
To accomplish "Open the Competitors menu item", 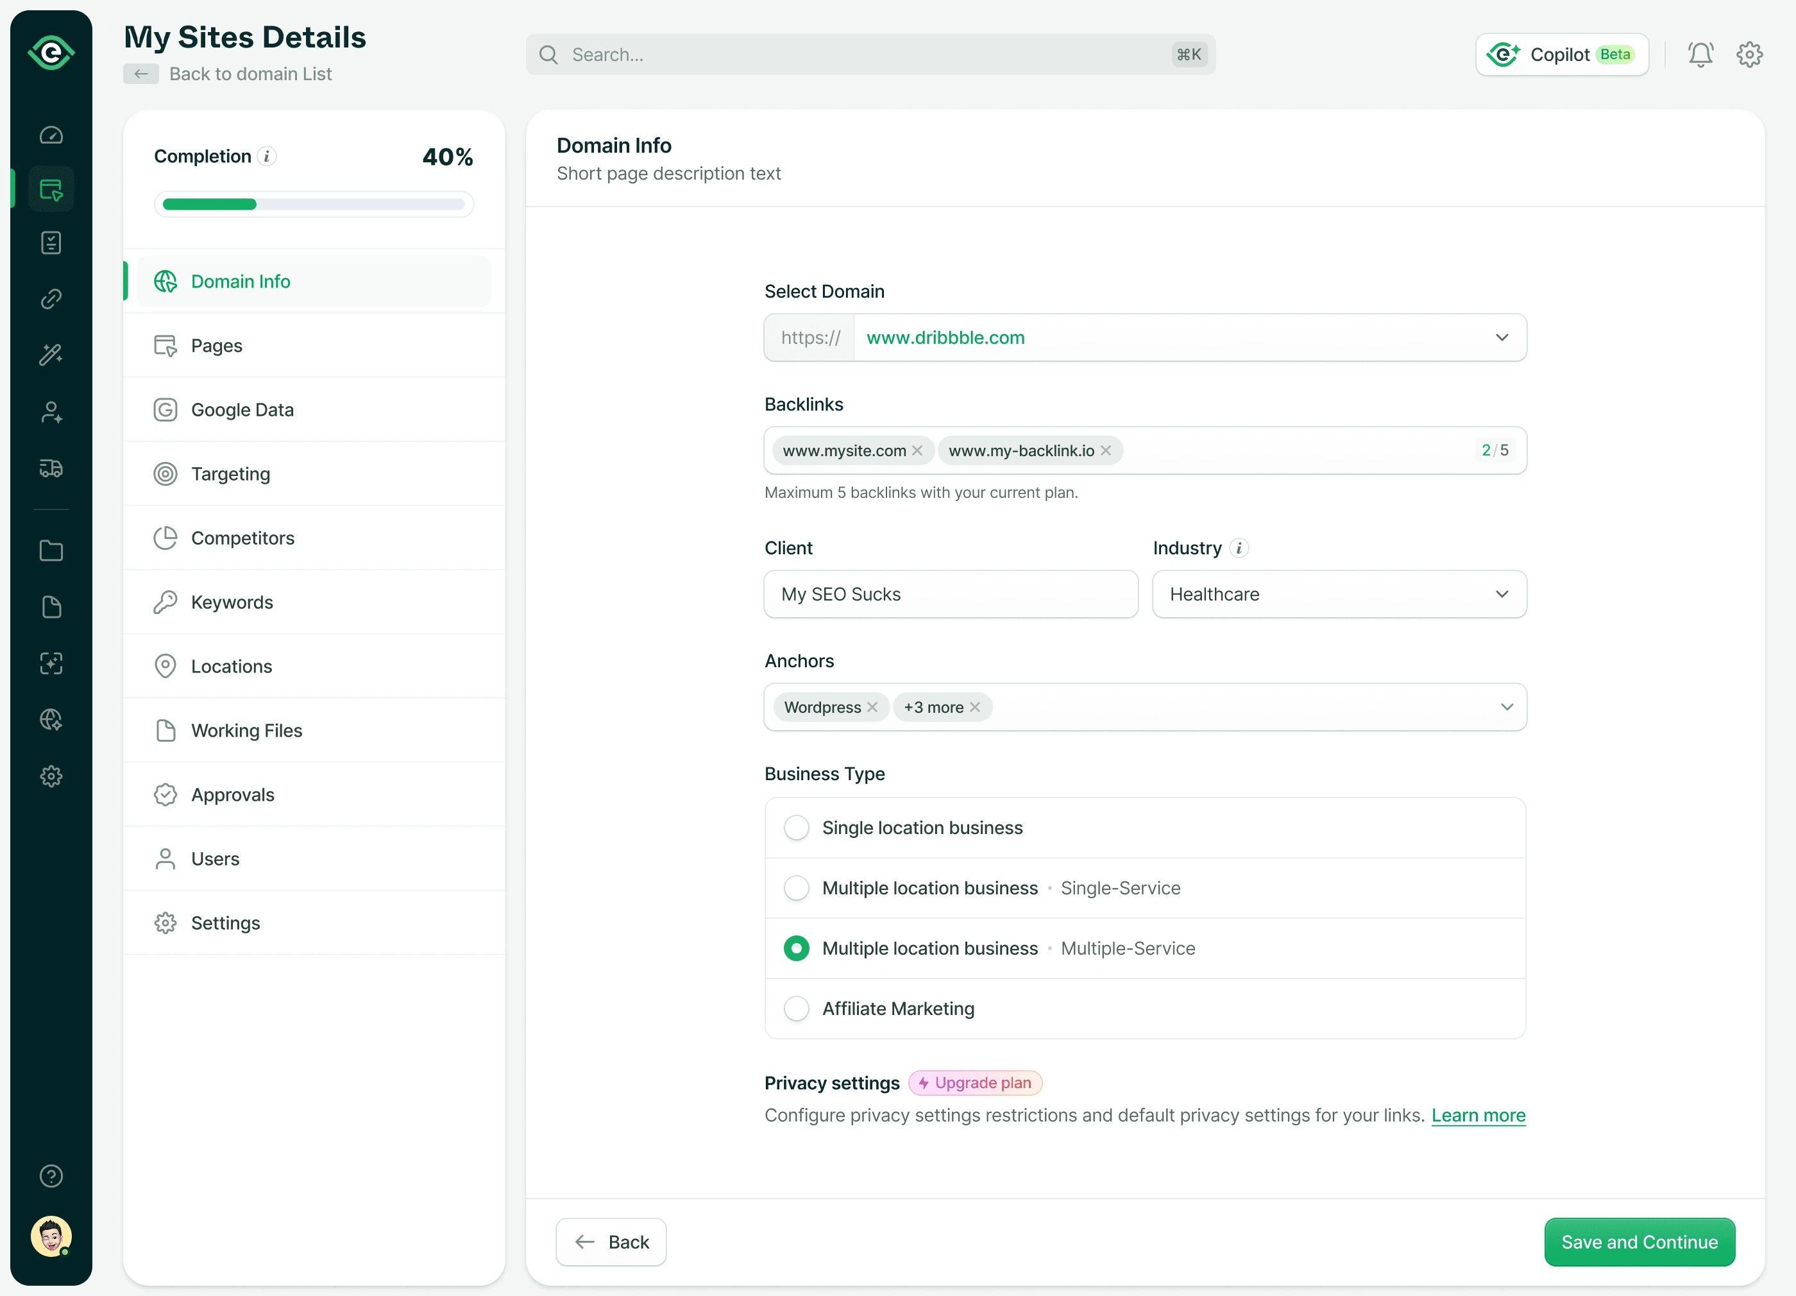I will [242, 538].
